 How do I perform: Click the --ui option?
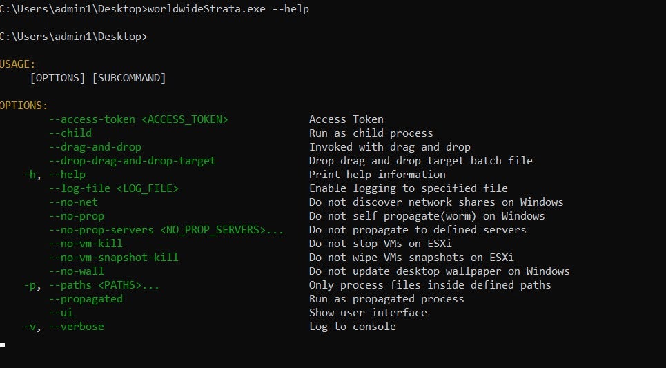tap(61, 313)
